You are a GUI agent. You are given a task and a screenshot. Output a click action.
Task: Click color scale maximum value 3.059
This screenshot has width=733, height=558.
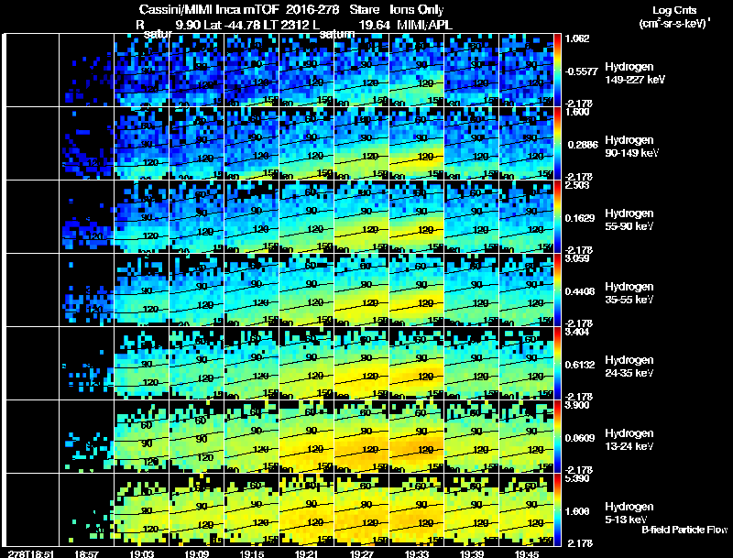pyautogui.click(x=577, y=258)
